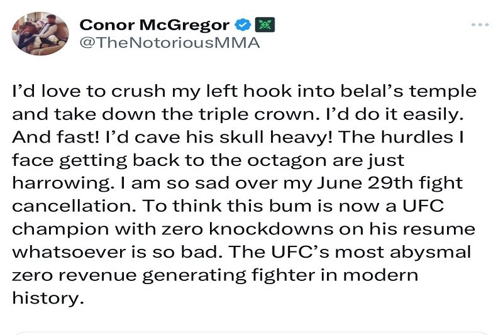503x335 pixels.
Task: Open the Conor McGregor display name link
Action: [154, 25]
